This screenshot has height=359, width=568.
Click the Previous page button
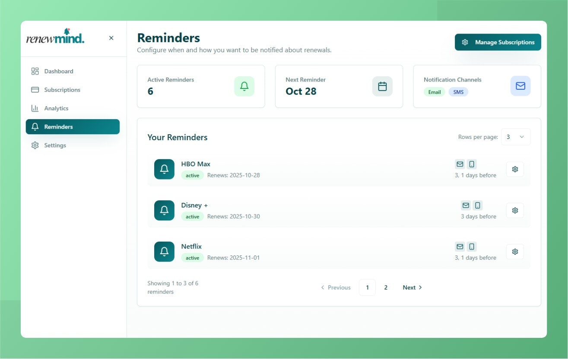pos(336,287)
